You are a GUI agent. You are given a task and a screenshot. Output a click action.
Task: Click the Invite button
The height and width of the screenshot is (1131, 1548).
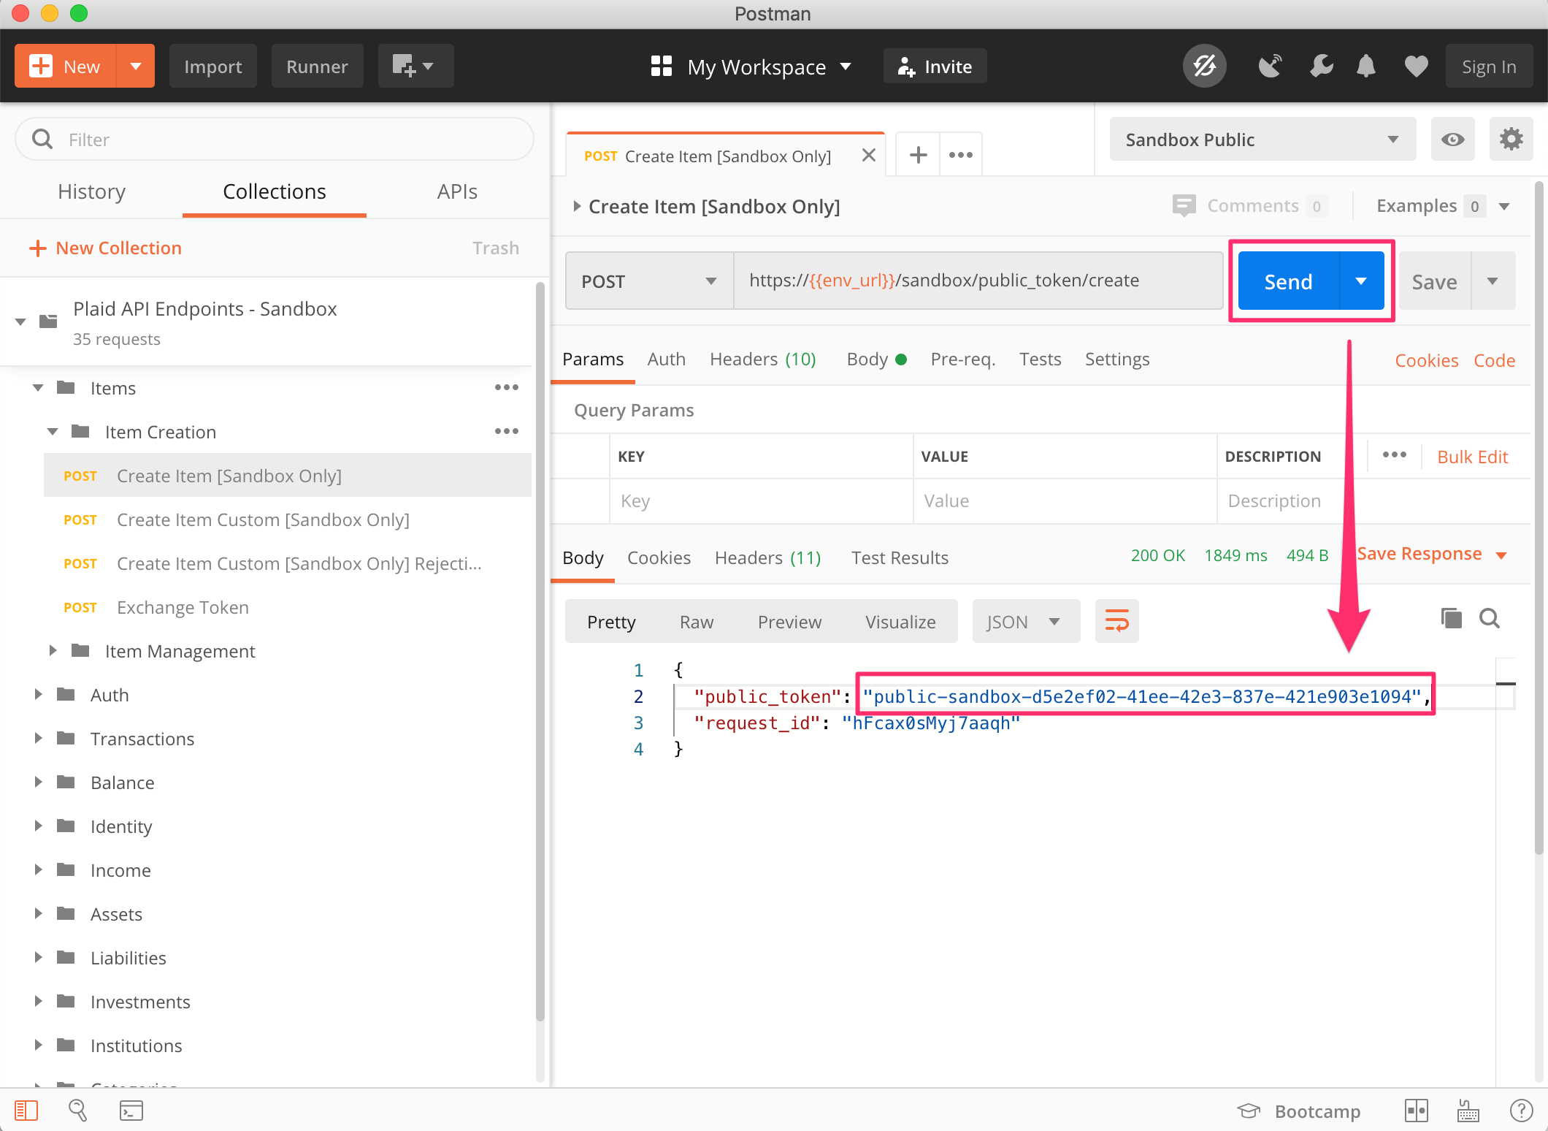click(935, 66)
